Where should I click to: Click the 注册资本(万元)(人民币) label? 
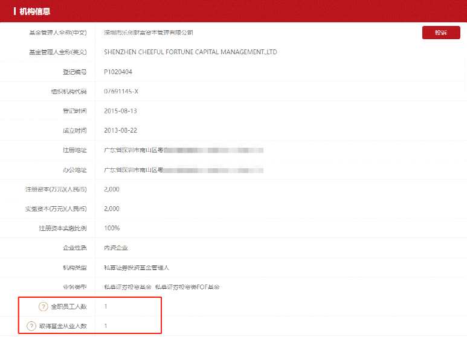tap(56, 189)
